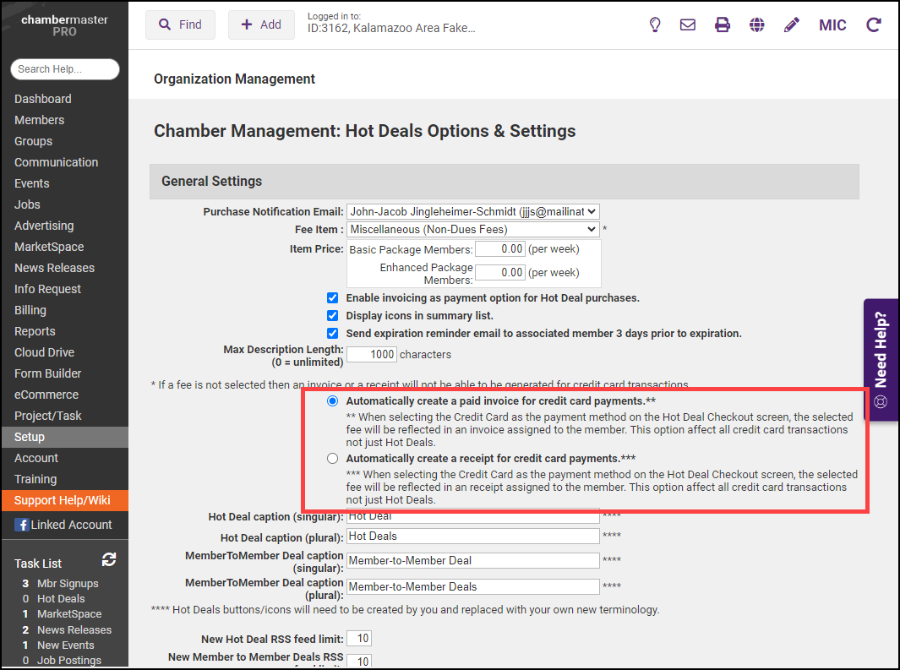Click the Add button

[x=261, y=25]
